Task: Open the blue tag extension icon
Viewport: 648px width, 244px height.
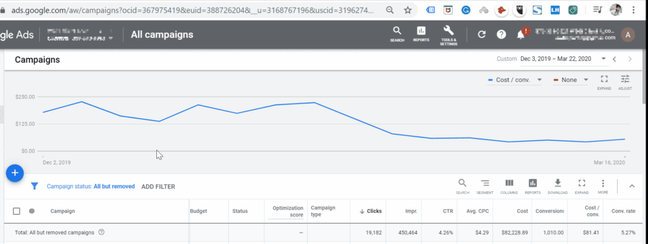Action: pos(430,10)
